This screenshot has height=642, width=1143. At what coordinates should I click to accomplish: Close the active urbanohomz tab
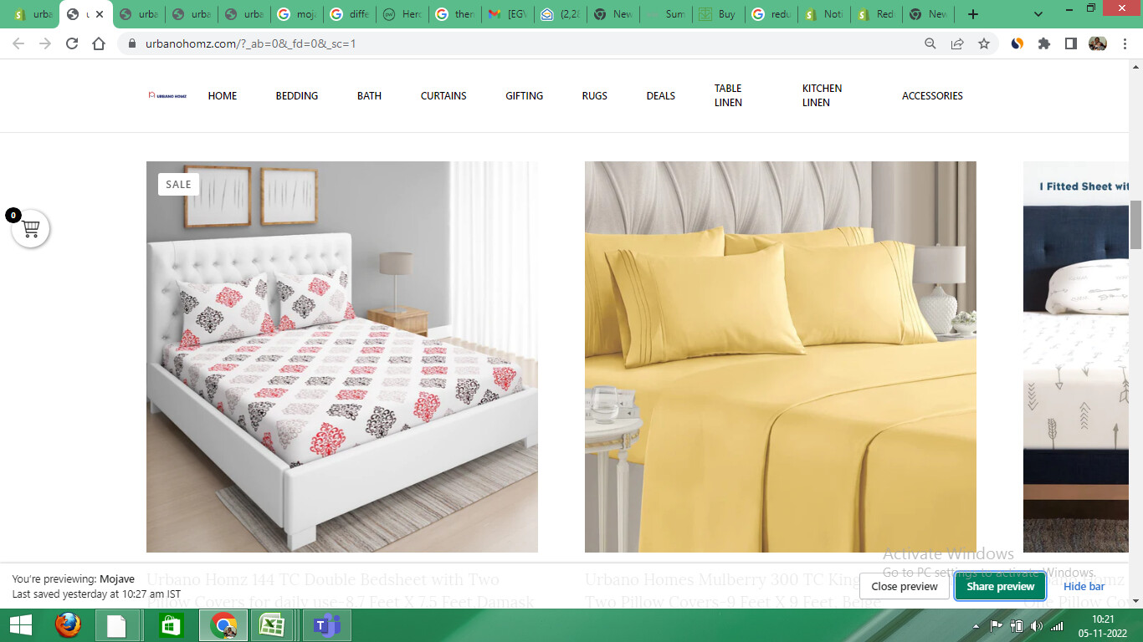pos(100,14)
